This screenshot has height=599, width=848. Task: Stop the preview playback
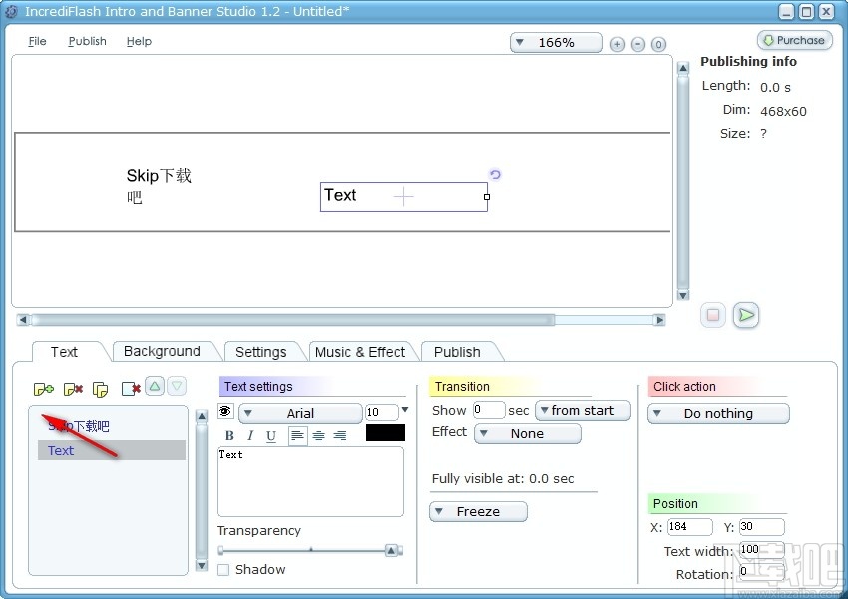(x=712, y=315)
